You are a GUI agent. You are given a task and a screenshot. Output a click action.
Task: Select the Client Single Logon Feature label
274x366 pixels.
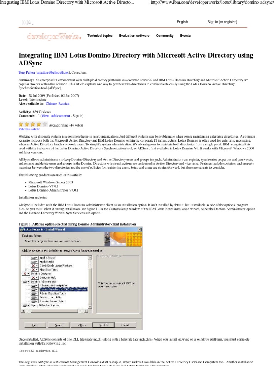(56, 266)
